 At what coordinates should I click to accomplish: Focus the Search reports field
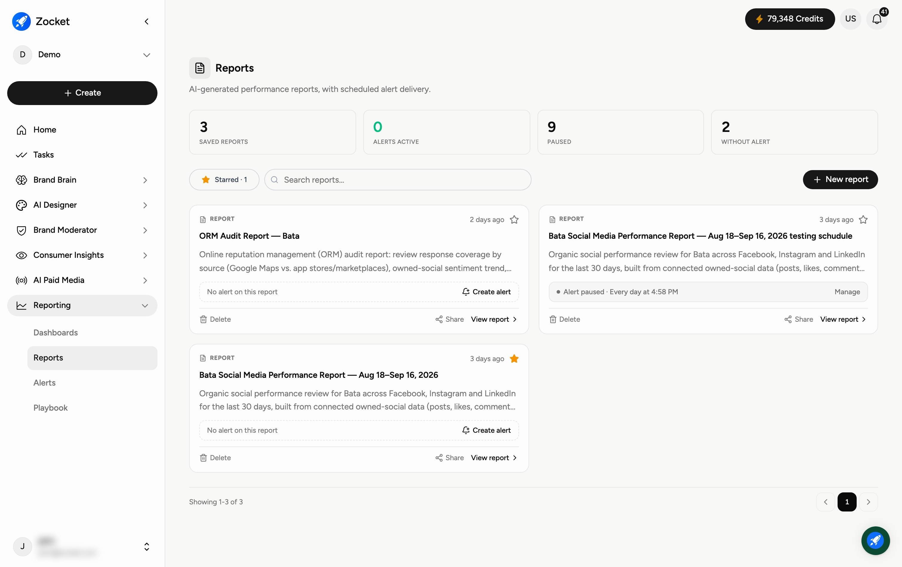(397, 180)
